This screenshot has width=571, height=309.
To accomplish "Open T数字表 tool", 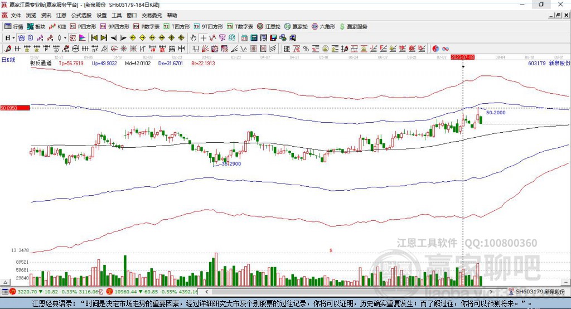I will pos(240,27).
